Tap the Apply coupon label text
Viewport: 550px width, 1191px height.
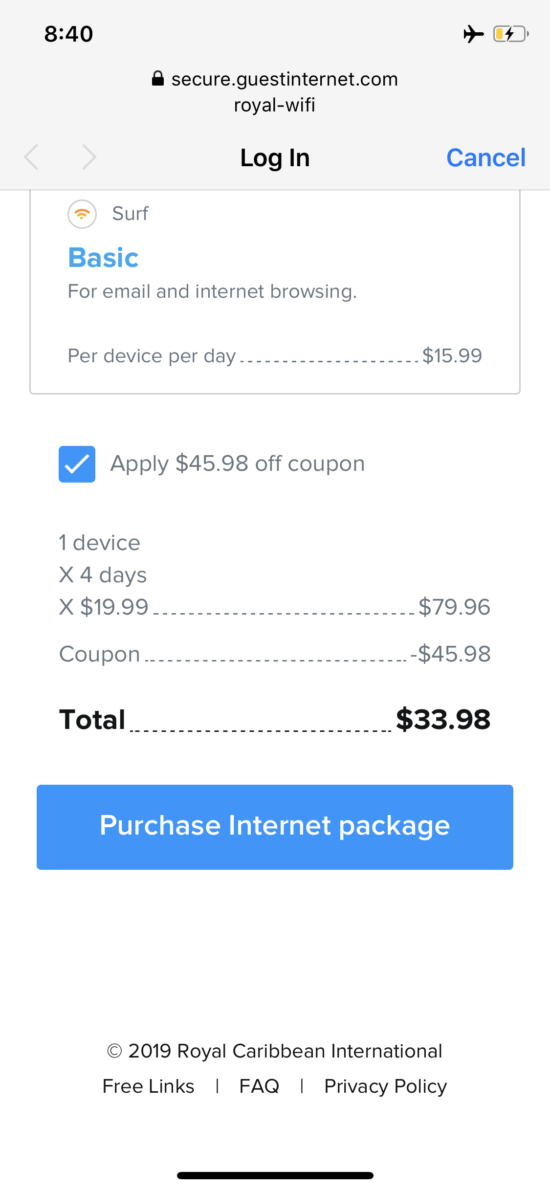click(x=238, y=463)
